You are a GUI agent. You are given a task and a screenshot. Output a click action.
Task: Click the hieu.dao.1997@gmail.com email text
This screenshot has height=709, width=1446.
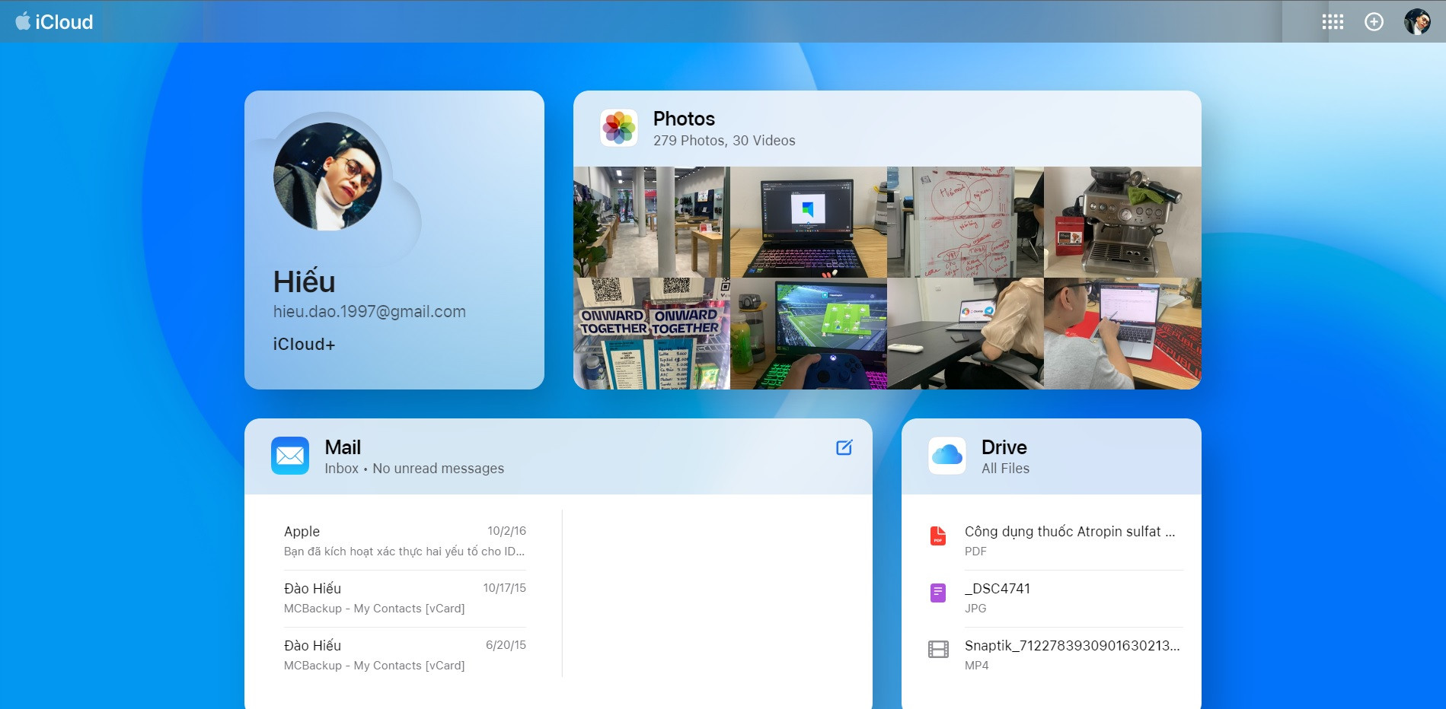[x=369, y=312]
